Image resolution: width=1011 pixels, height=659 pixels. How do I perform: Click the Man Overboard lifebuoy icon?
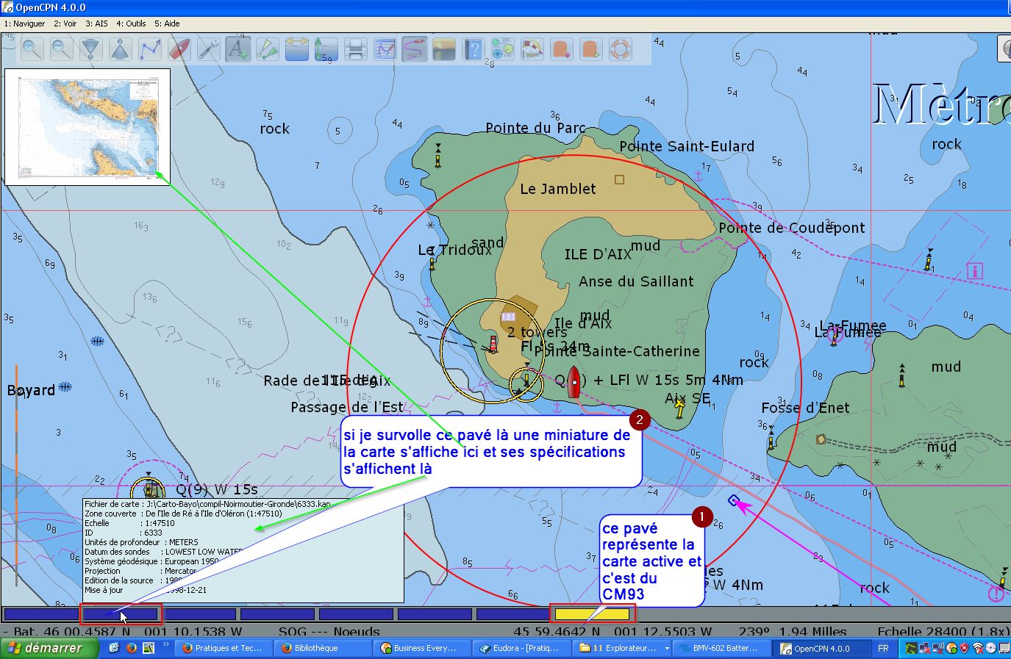(621, 49)
